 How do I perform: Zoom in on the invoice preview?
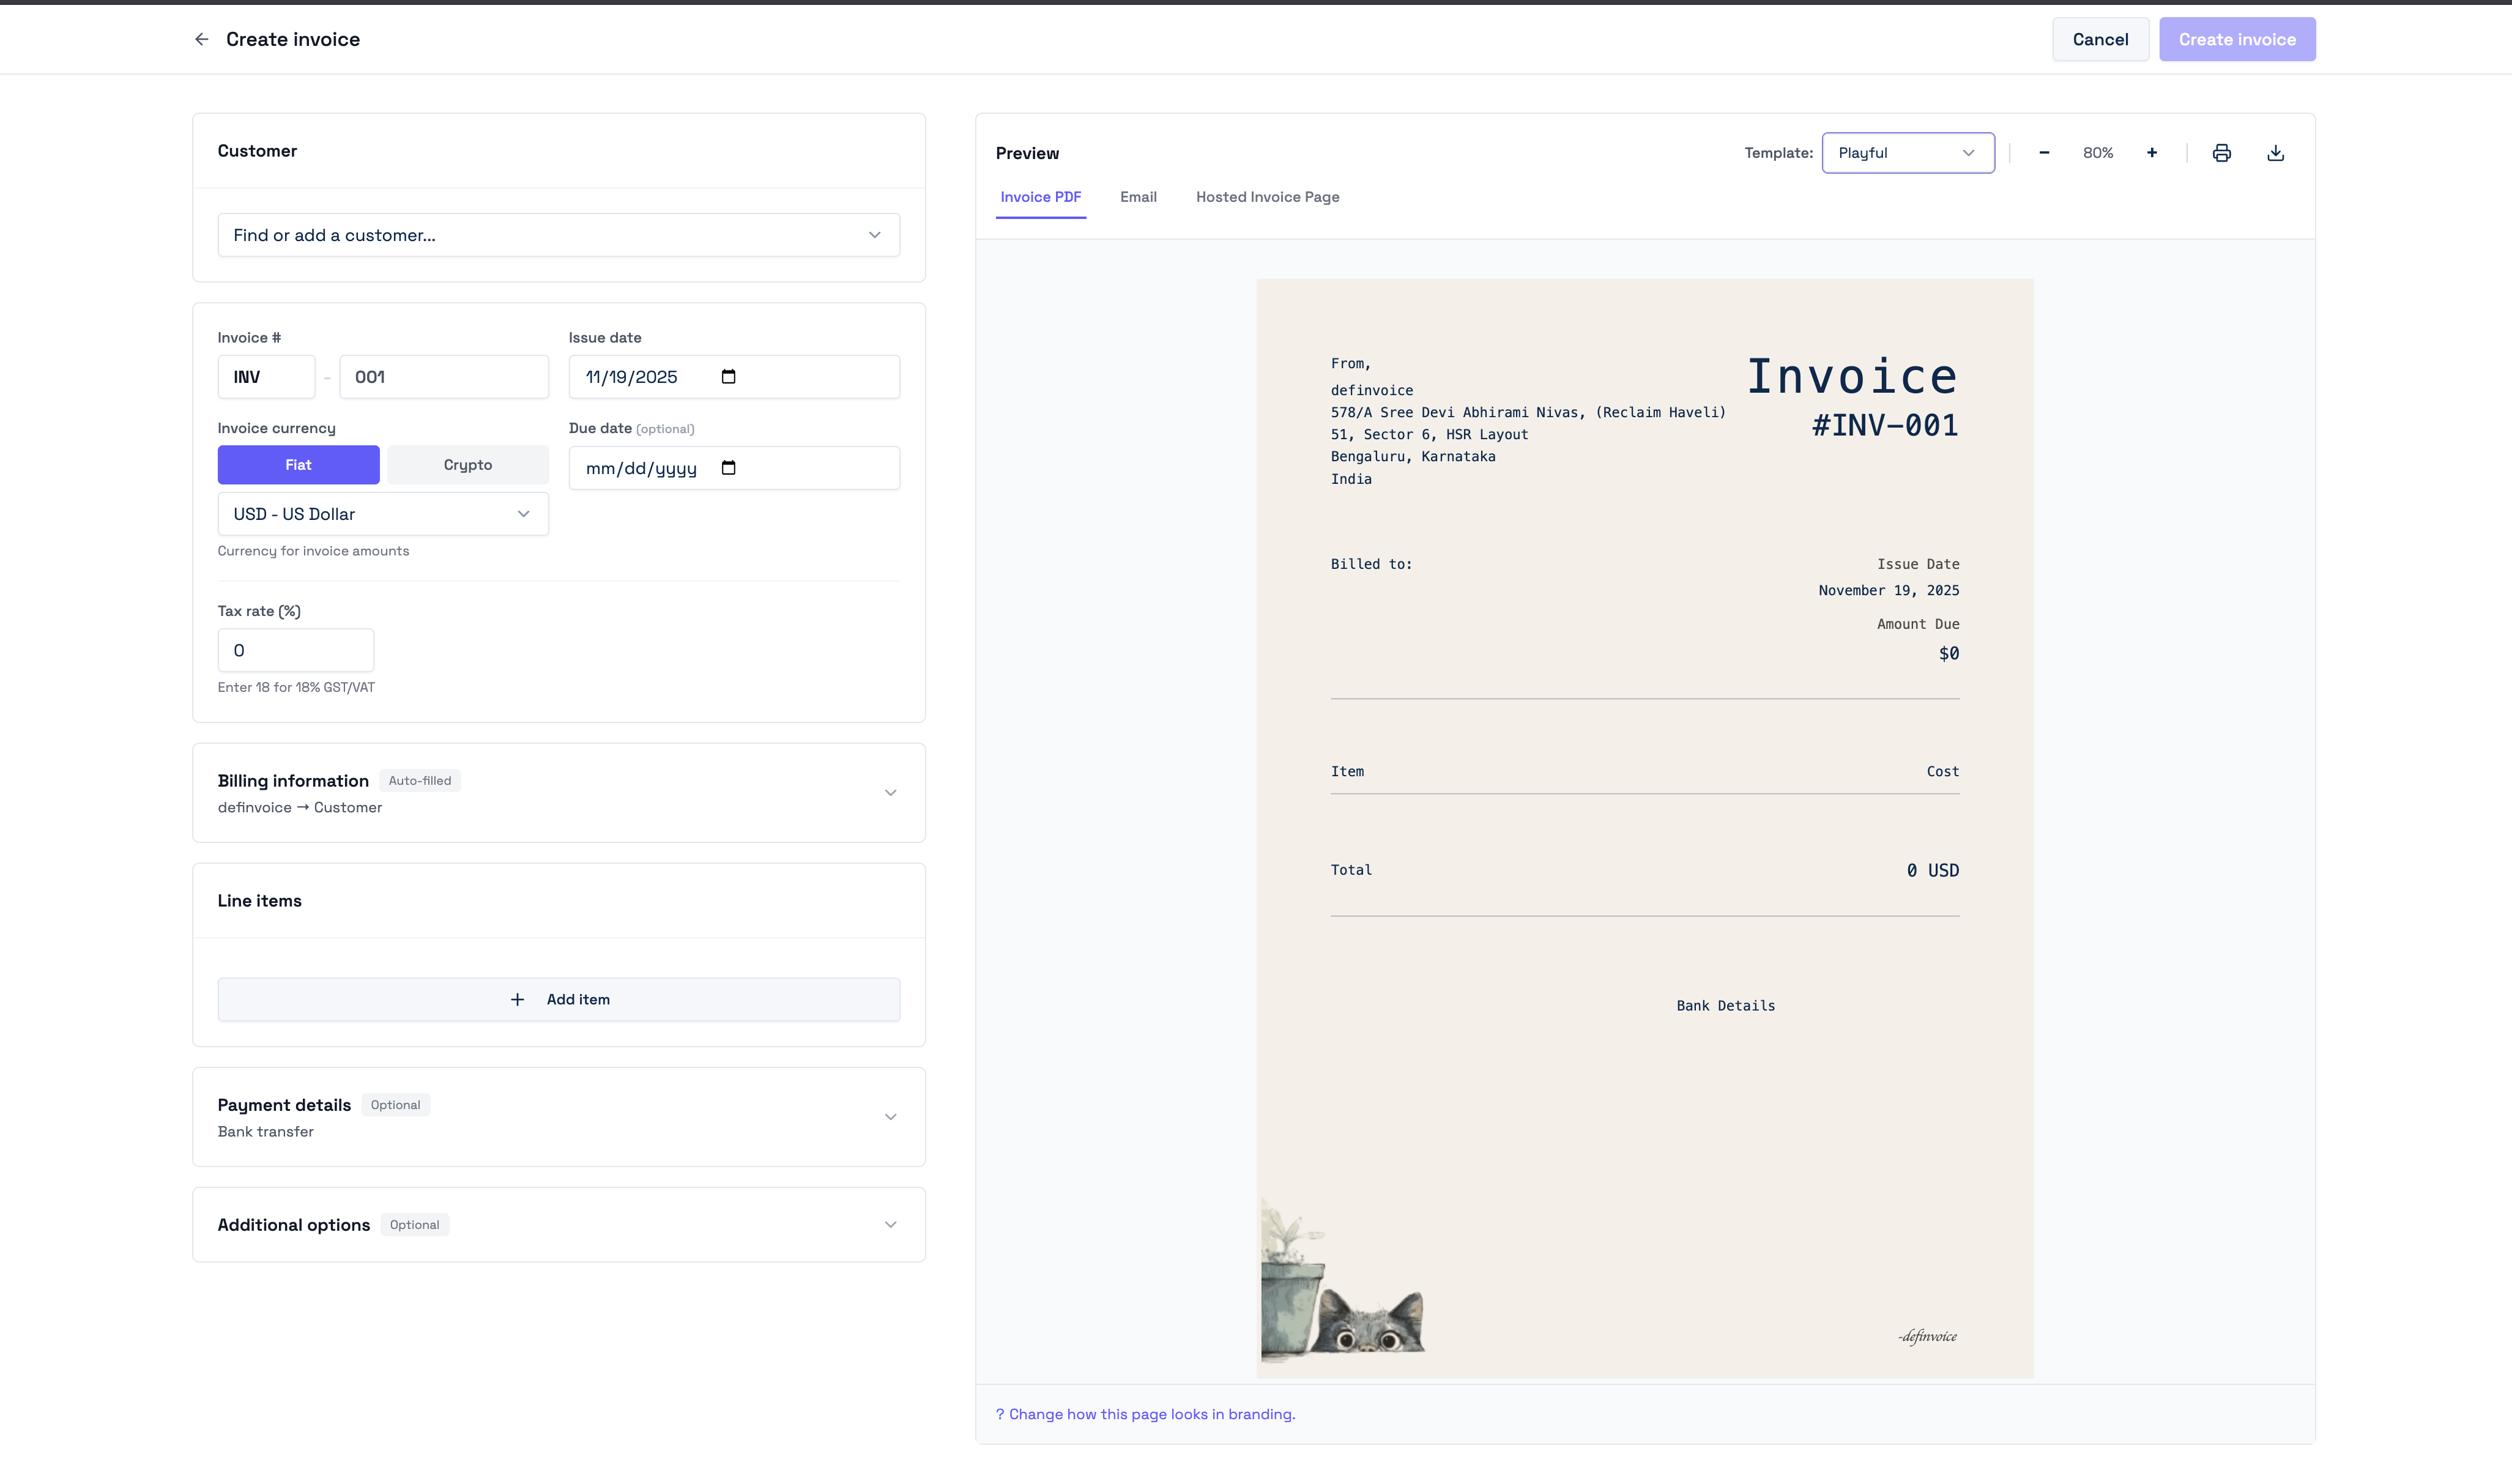(x=2152, y=152)
